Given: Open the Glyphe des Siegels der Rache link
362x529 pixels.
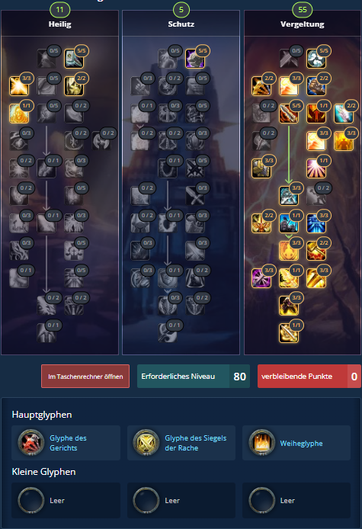Looking at the screenshot, I should 196,443.
